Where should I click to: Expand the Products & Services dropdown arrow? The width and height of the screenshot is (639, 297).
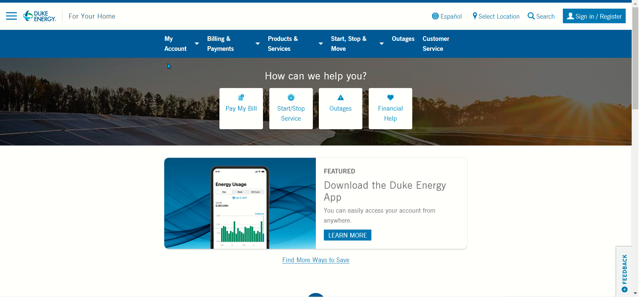pos(321,44)
